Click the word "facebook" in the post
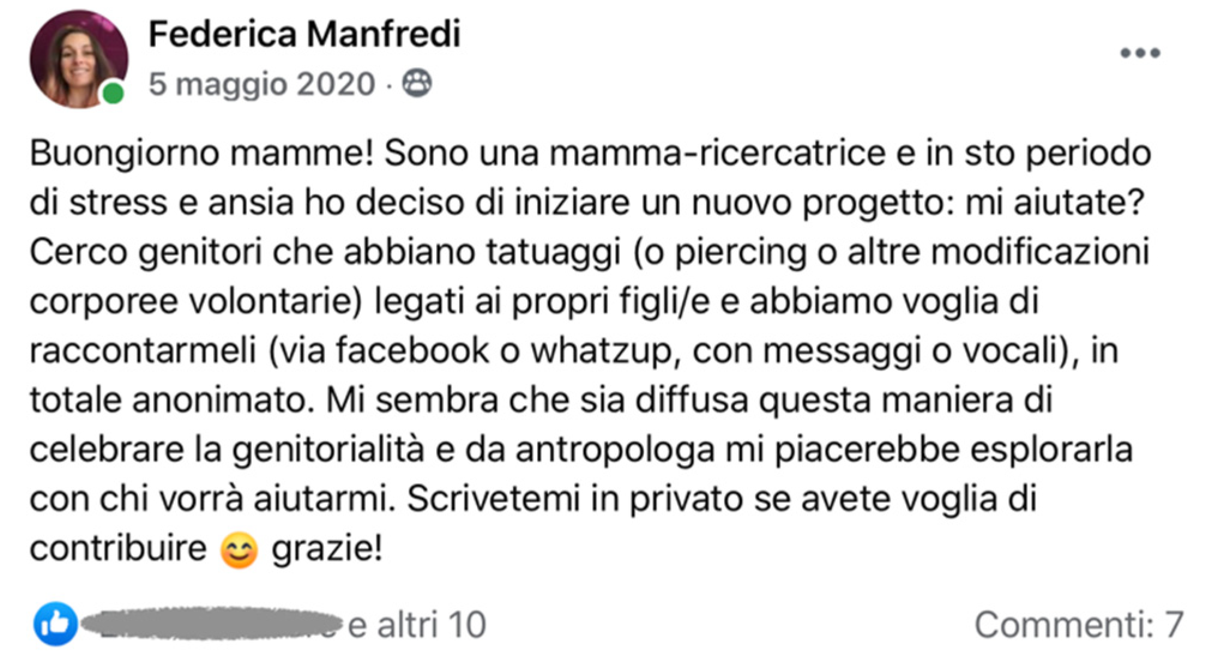Viewport: 1209px width, 666px height. click(412, 350)
